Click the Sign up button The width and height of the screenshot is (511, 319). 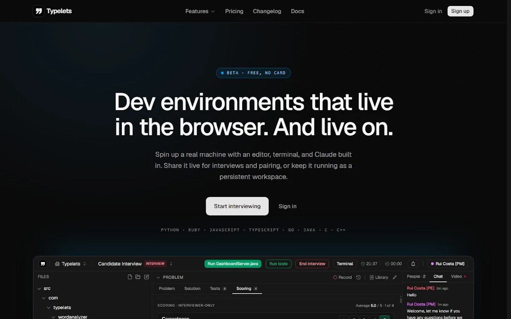[x=460, y=11]
